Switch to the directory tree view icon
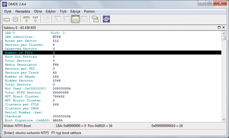229x138 pixels. 57,19
